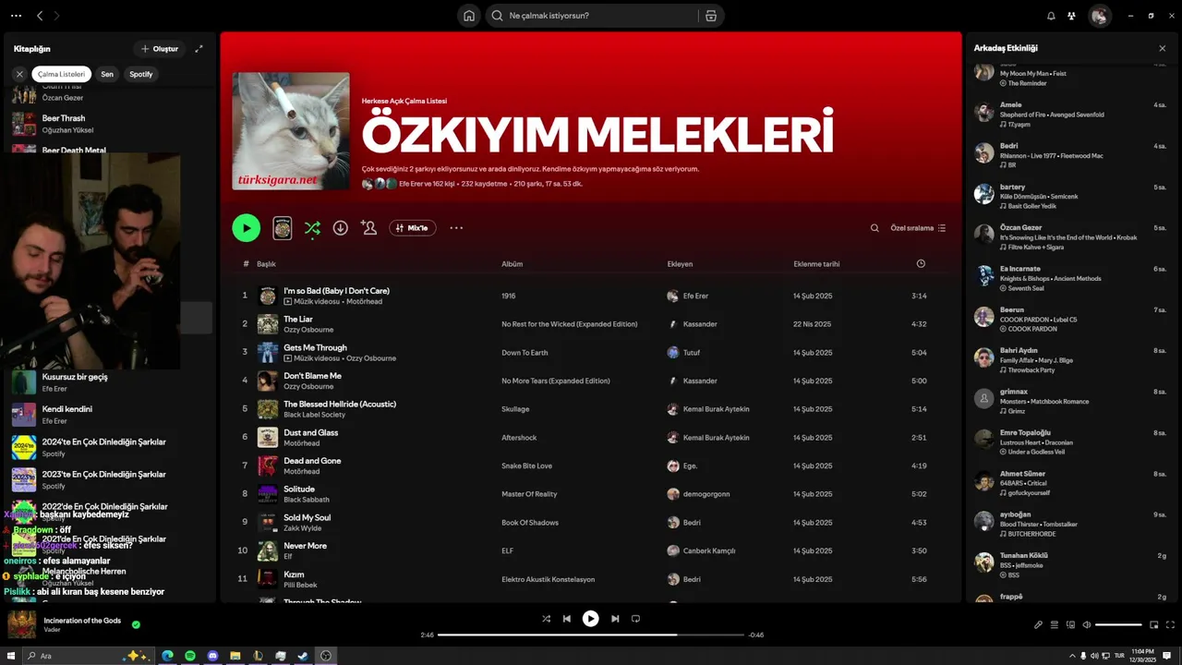
Task: Skip to the next track
Action: point(615,619)
